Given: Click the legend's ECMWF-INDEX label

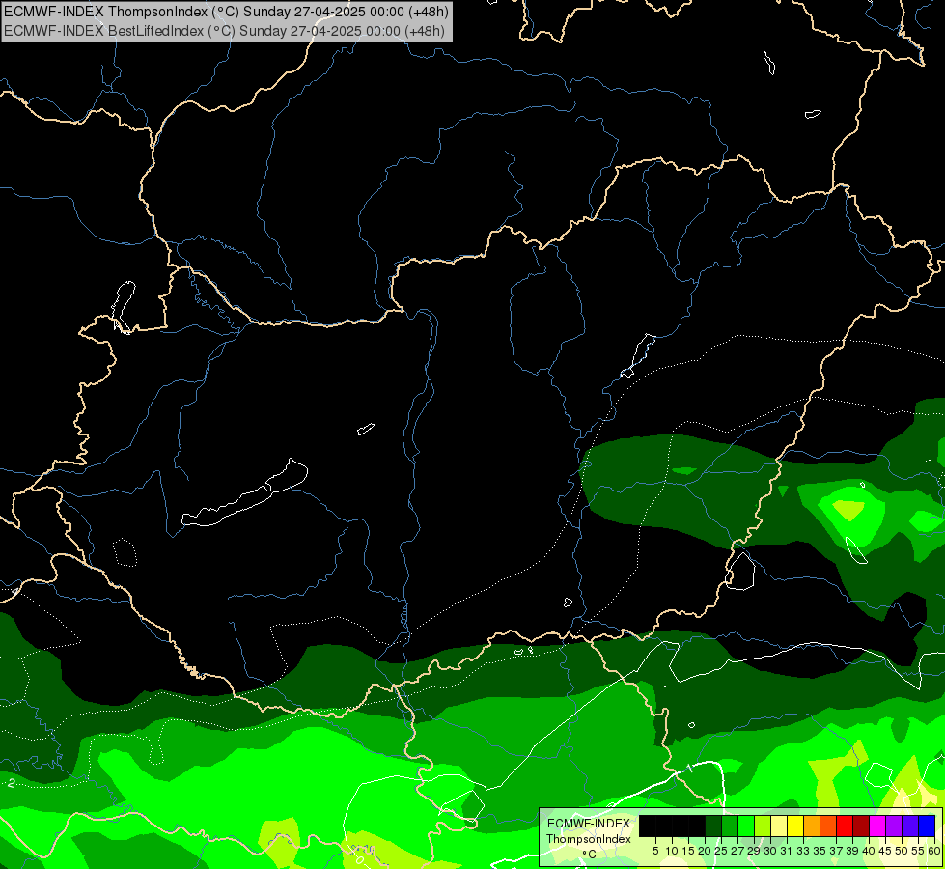Looking at the screenshot, I should tap(589, 824).
